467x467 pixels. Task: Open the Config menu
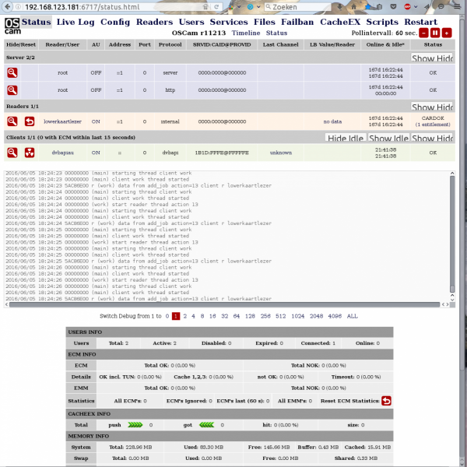pos(115,22)
